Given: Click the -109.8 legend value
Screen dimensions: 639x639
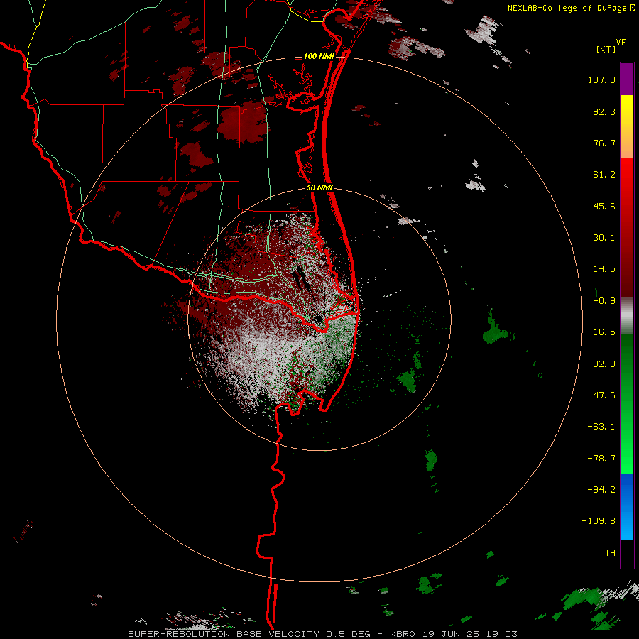Looking at the screenshot, I should 599,521.
